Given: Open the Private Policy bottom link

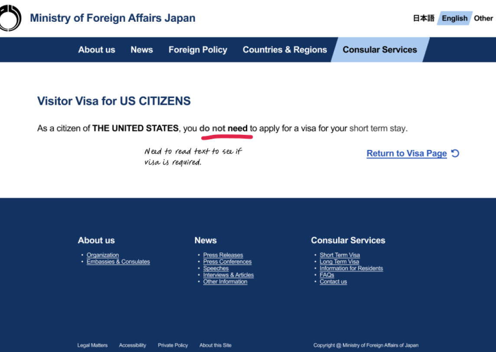Looking at the screenshot, I should pyautogui.click(x=173, y=345).
